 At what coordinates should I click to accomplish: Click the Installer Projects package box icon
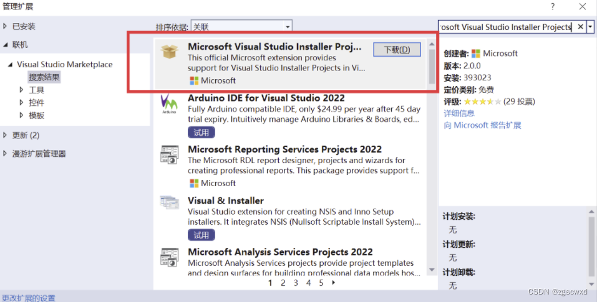(170, 51)
